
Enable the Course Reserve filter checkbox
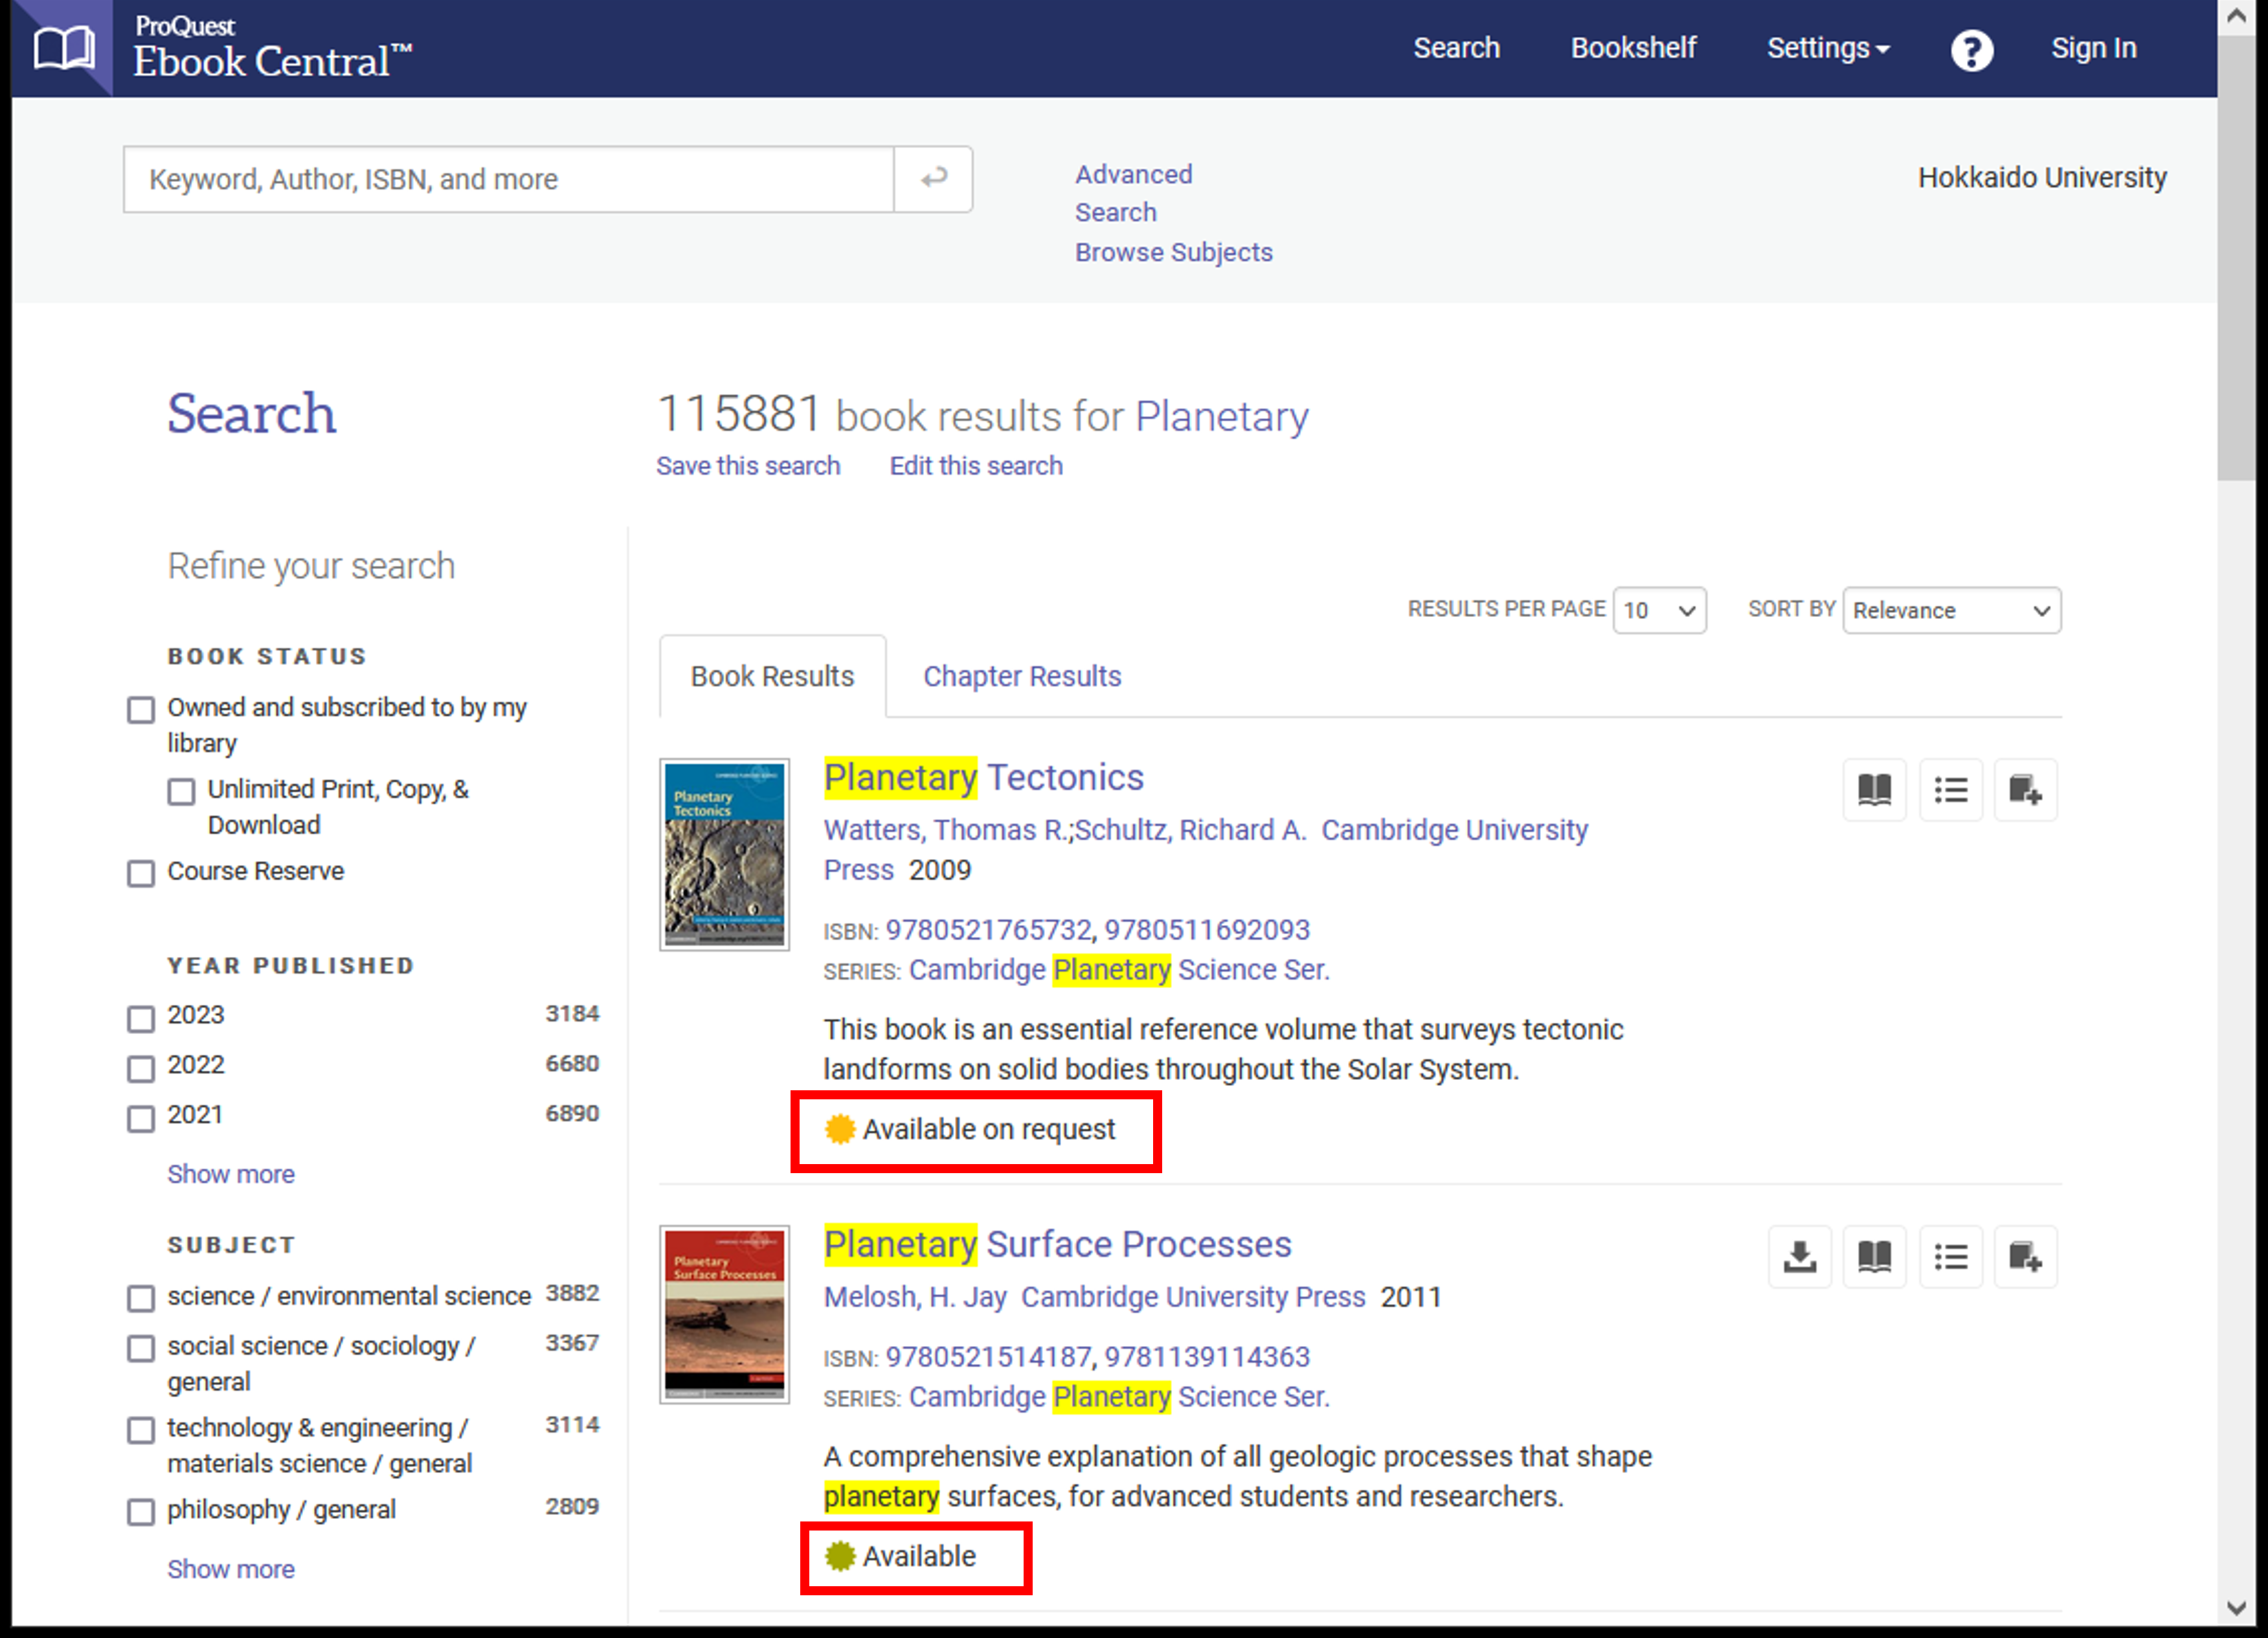tap(141, 873)
